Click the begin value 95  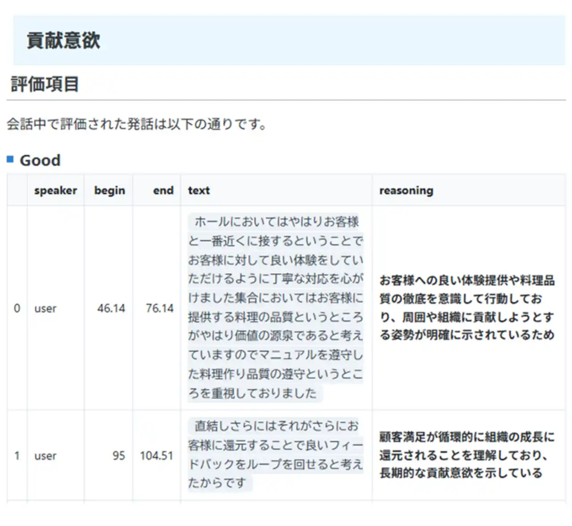pos(118,455)
